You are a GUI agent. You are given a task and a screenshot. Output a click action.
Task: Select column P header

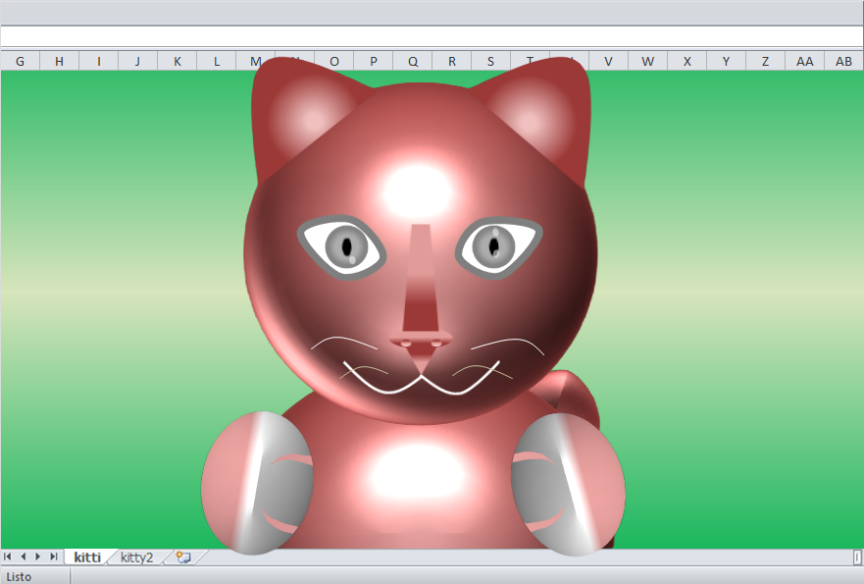click(373, 61)
